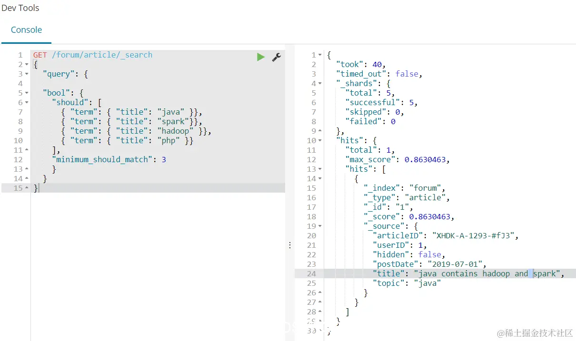Viewport: 576px width, 341px height.
Task: Collapse the "query" block at request line 3
Action: tap(26, 74)
